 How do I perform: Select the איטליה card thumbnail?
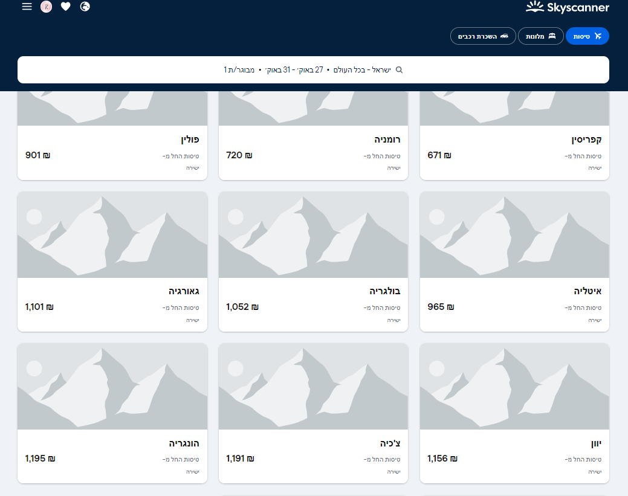click(514, 234)
